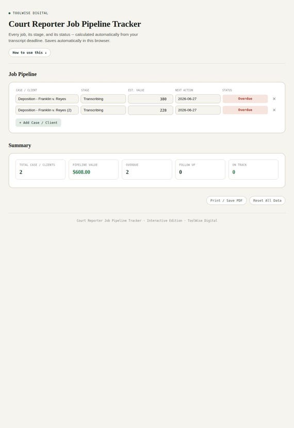Click the STAGE column header

pos(85,90)
